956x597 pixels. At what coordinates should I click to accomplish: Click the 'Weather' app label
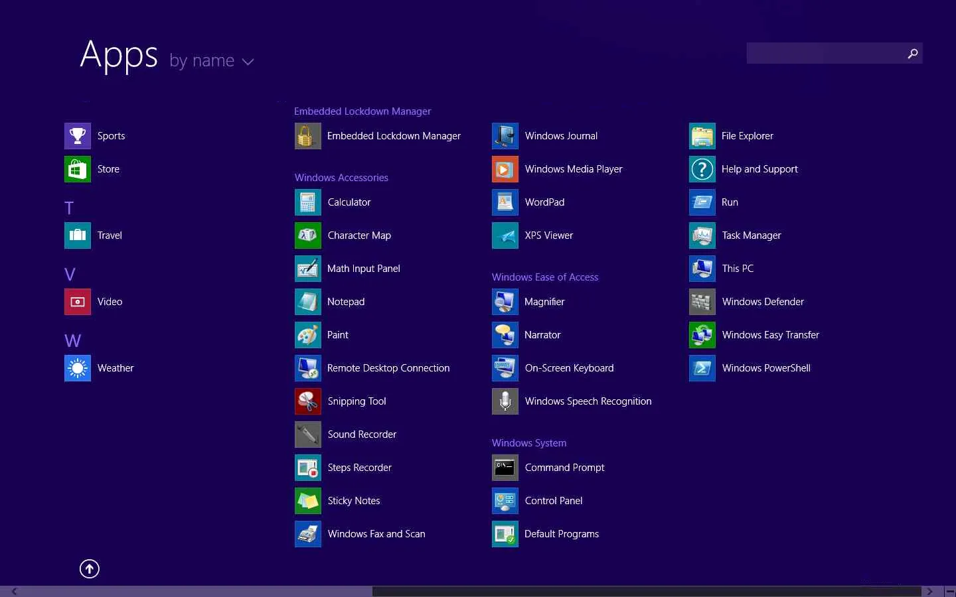point(116,368)
